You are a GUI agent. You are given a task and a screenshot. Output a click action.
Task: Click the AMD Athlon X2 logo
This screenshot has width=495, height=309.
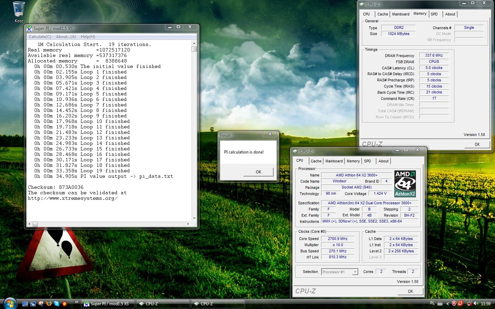point(405,184)
